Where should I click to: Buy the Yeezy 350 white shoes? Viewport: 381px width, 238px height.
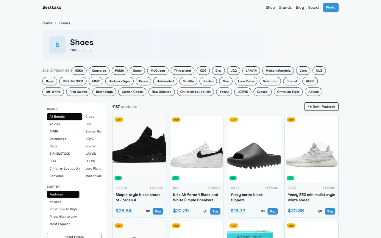pyautogui.click(x=330, y=211)
